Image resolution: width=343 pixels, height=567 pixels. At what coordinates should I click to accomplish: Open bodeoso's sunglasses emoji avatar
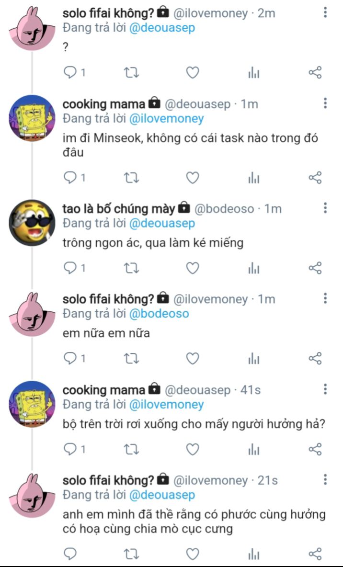click(32, 223)
